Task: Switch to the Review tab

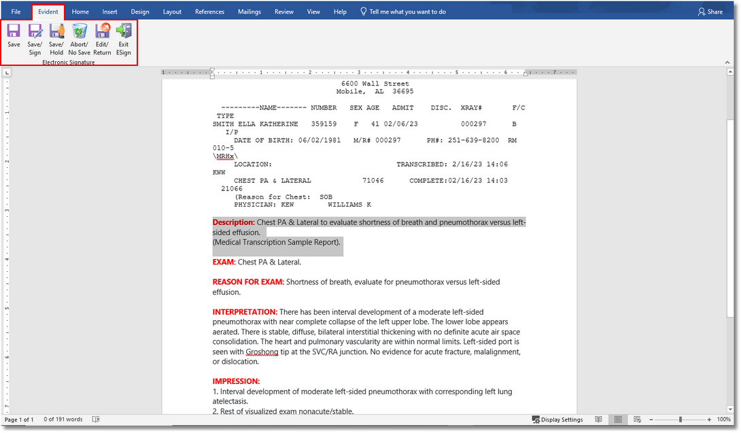Action: point(284,12)
